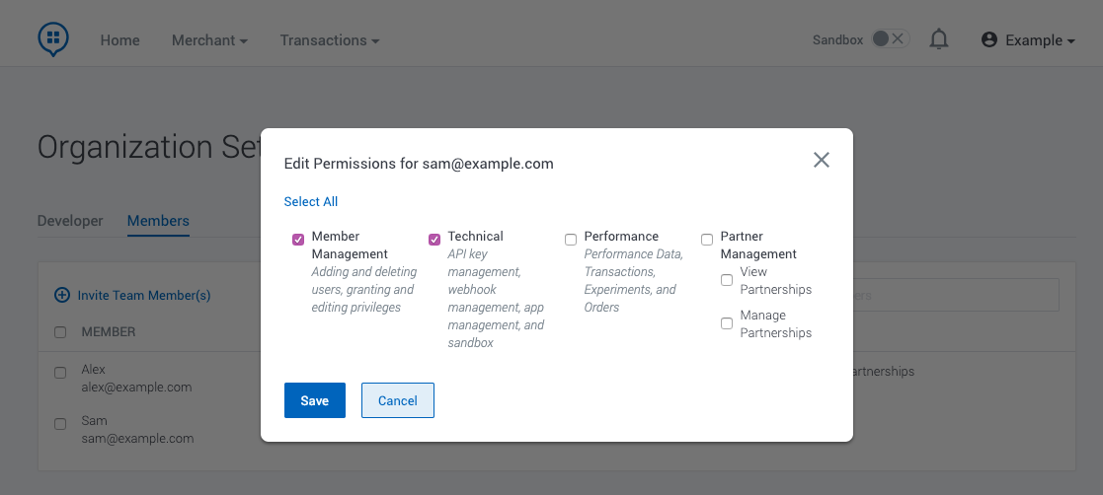Enable the Performance permission checkbox

(571, 240)
